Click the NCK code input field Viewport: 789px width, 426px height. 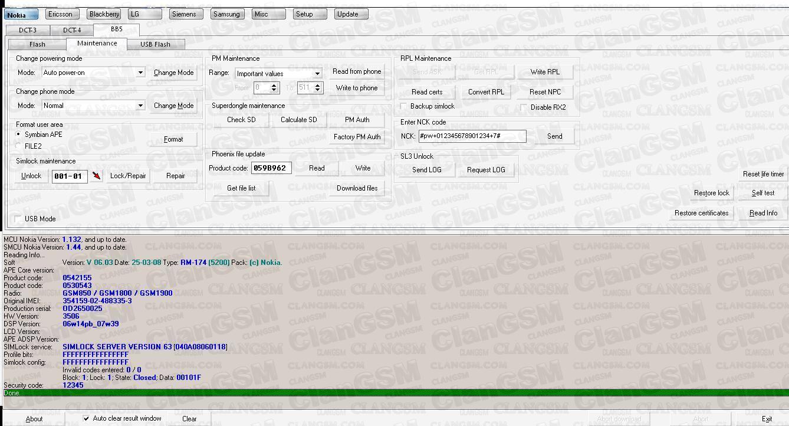472,136
